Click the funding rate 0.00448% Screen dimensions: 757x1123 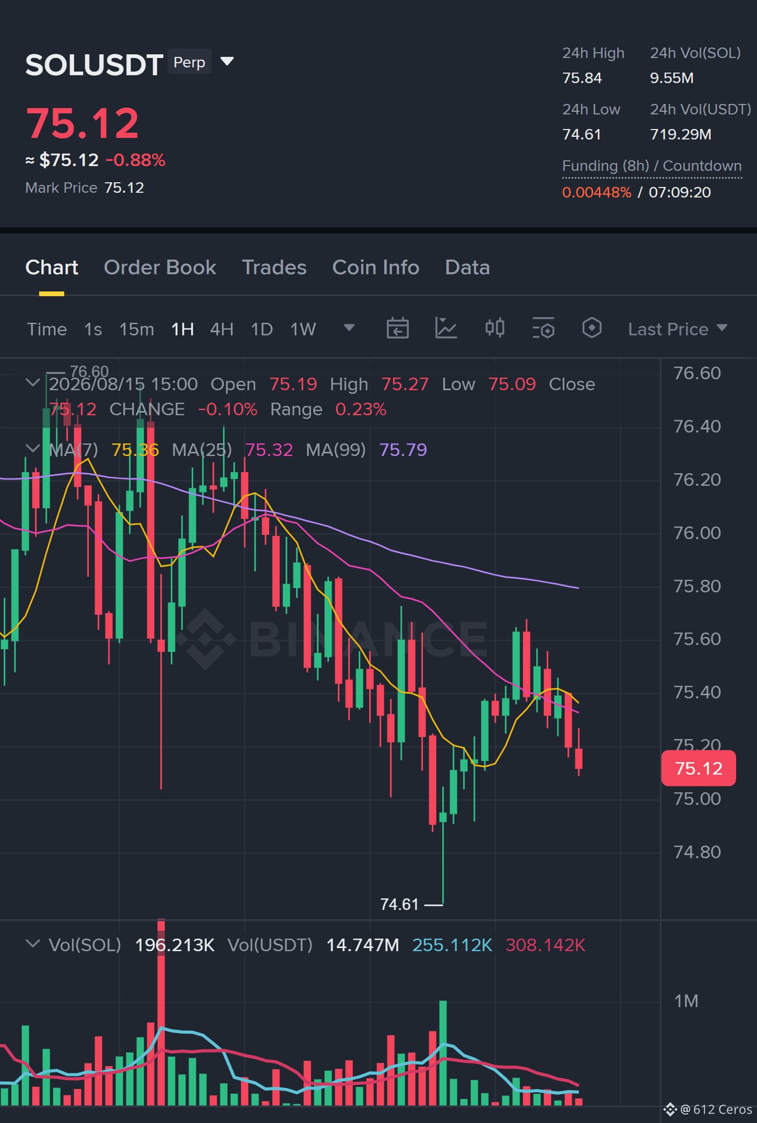[x=597, y=192]
